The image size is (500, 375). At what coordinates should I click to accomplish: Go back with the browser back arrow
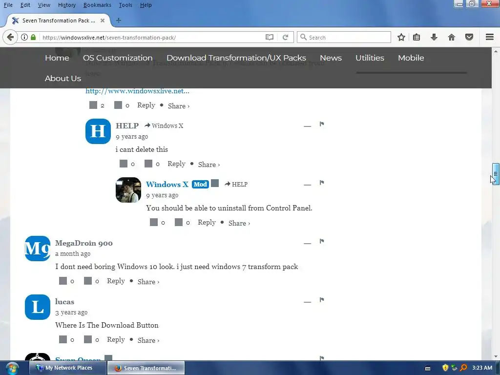10,37
